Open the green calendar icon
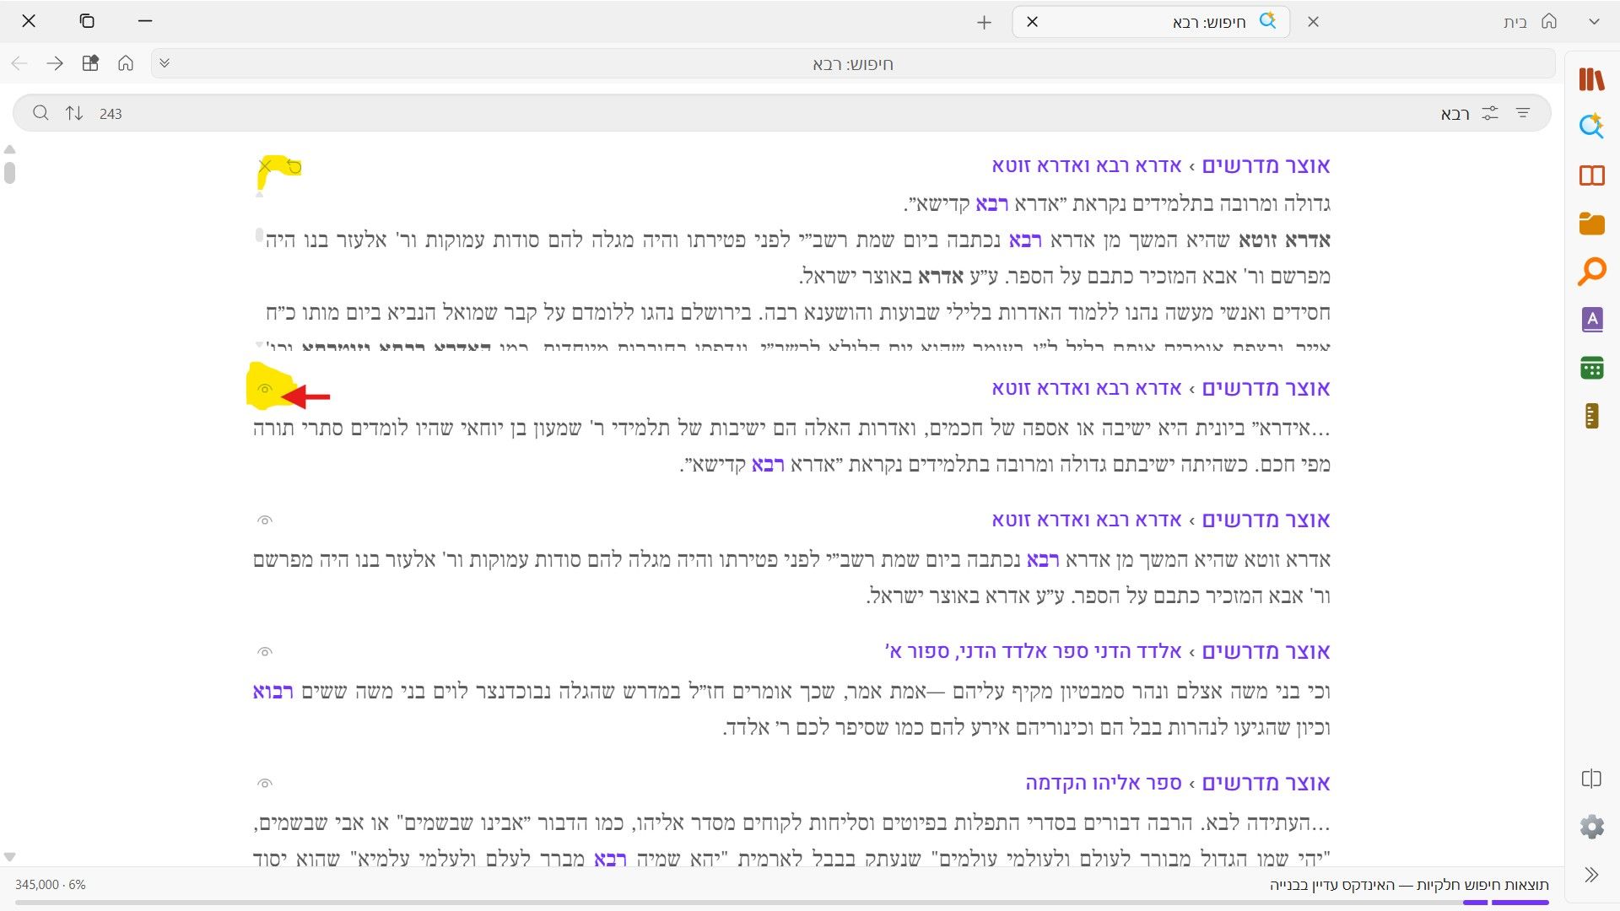Viewport: 1620px width, 911px height. point(1591,368)
